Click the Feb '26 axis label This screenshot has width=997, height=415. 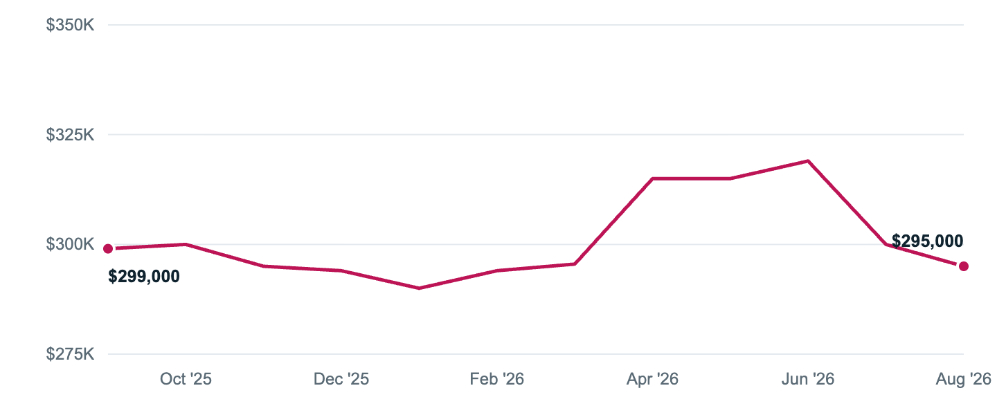(x=497, y=379)
